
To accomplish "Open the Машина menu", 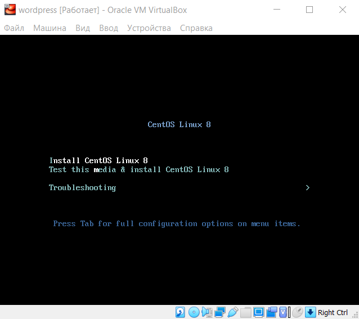I will pyautogui.click(x=50, y=28).
